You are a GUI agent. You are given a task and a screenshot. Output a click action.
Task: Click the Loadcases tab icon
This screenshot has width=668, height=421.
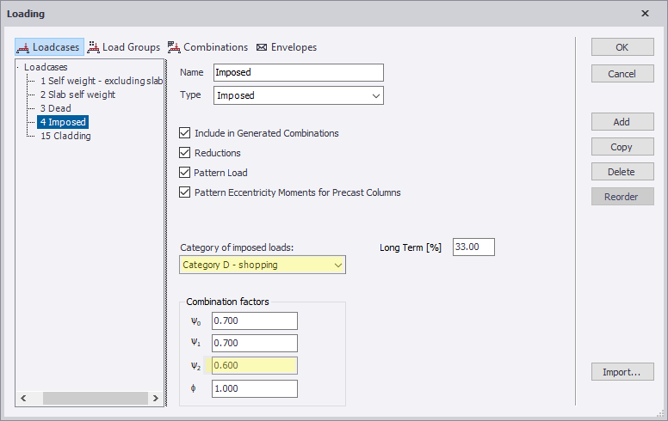coord(23,47)
